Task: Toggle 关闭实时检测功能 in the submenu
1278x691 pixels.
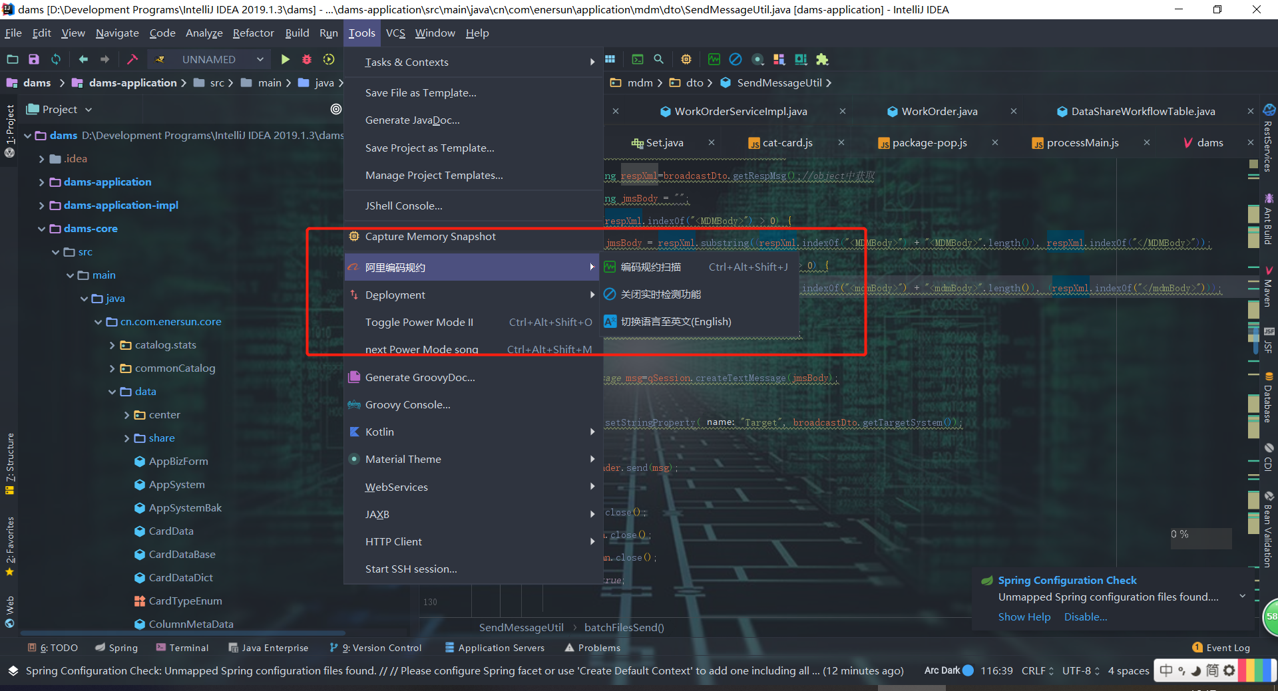Action: [700, 294]
